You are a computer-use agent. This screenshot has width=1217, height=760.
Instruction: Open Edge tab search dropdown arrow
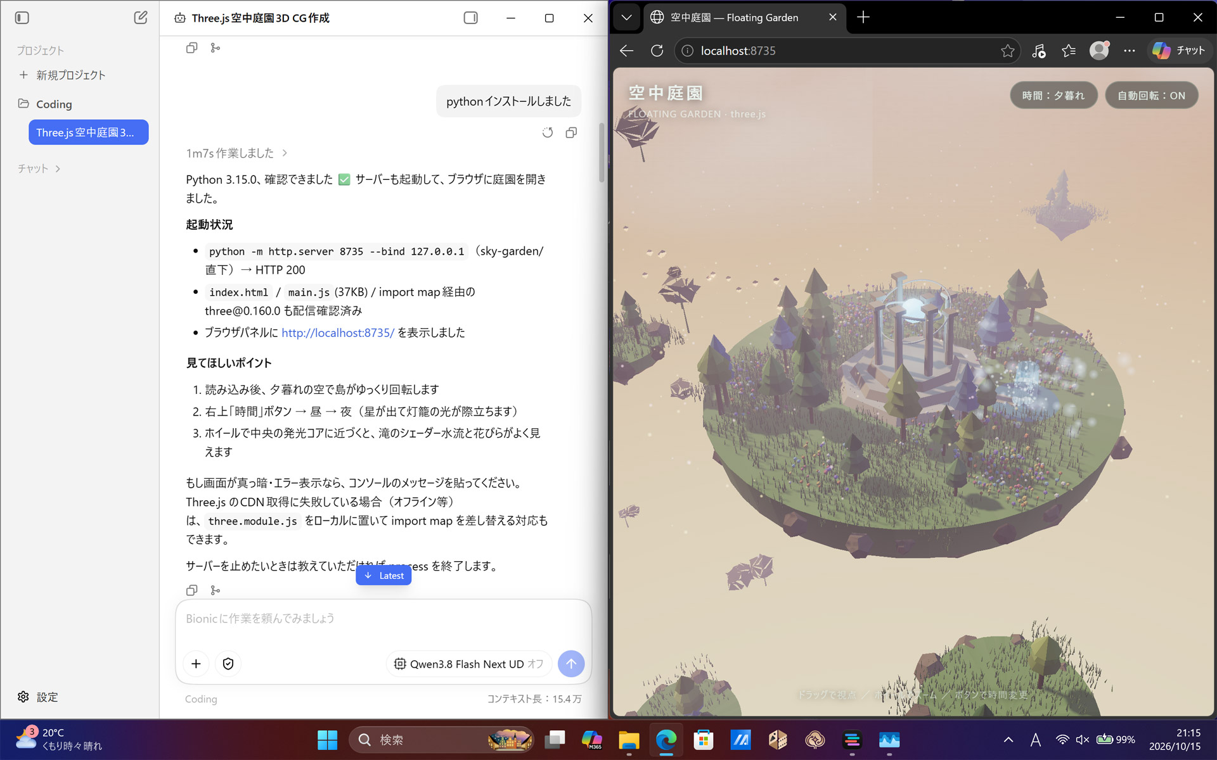[626, 18]
